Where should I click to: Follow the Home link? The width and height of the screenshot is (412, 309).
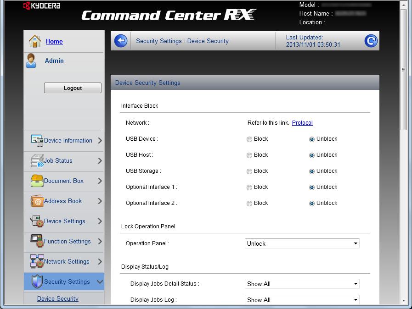(54, 41)
